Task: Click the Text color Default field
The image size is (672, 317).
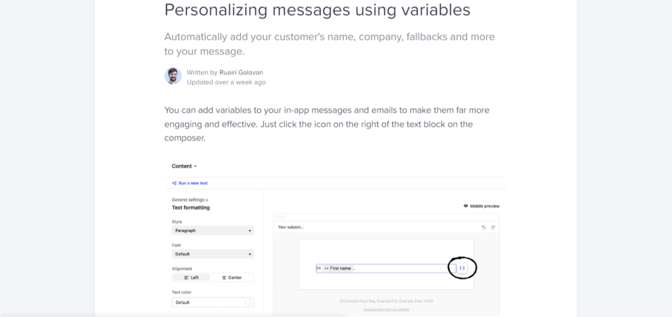Action: point(213,302)
